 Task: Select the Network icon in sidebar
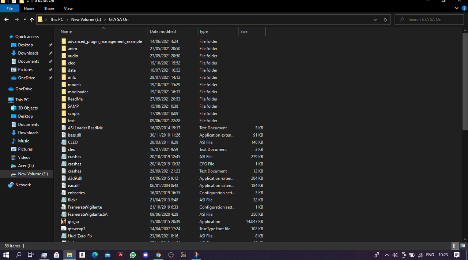coord(11,185)
